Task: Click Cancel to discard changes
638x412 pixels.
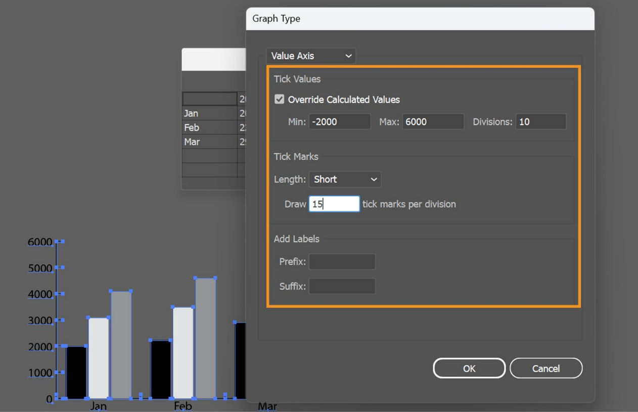Action: 546,368
